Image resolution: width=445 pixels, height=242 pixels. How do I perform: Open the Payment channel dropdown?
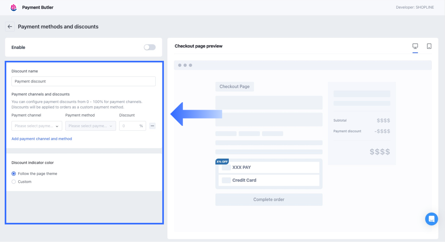click(37, 126)
